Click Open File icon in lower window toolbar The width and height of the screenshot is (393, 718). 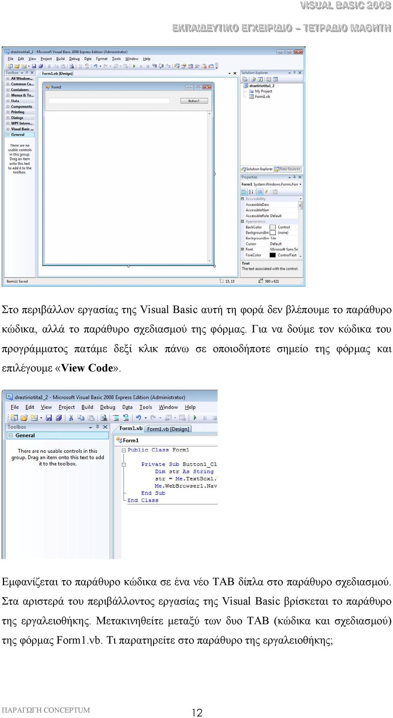24,418
